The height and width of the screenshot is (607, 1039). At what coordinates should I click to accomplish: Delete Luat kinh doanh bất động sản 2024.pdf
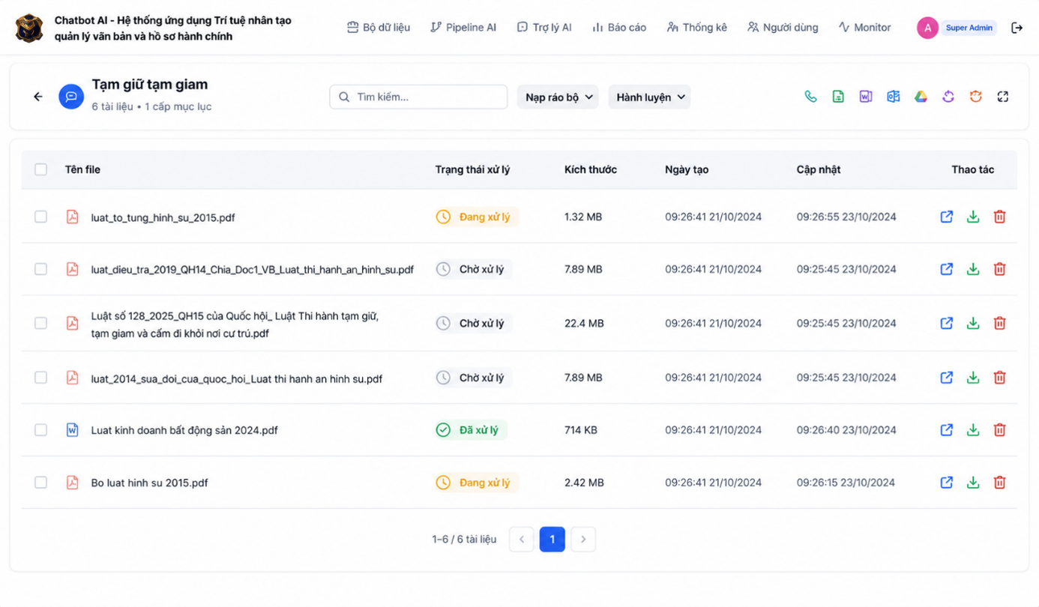[x=999, y=430]
